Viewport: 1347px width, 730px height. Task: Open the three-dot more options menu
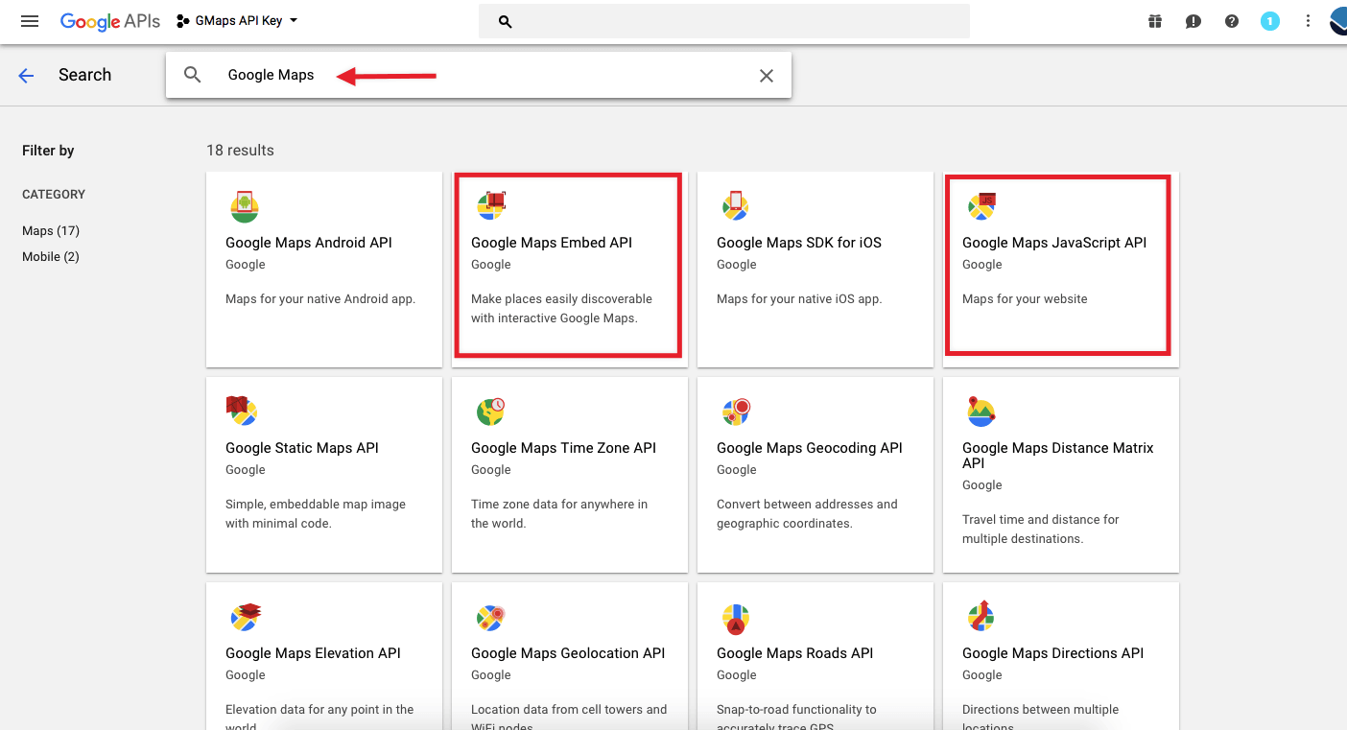[x=1308, y=21]
